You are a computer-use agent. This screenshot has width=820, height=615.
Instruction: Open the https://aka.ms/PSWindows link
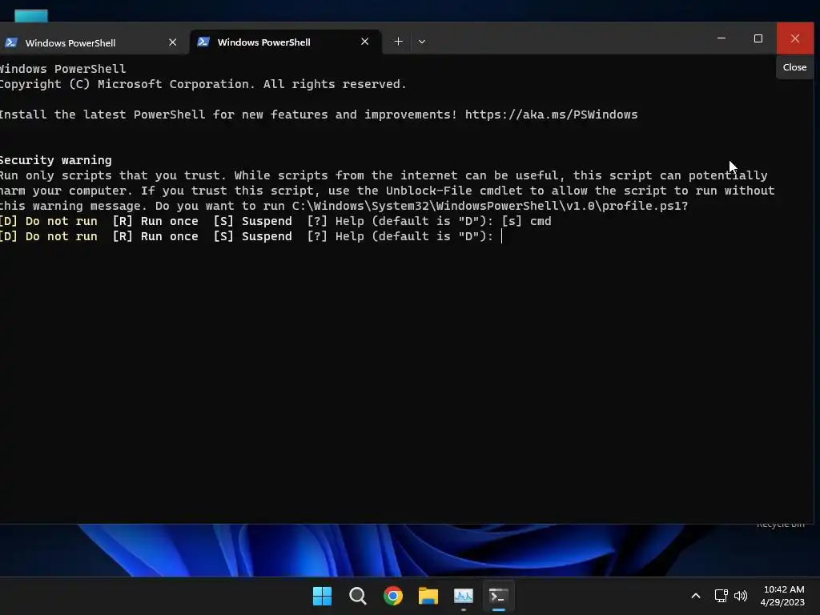tap(551, 115)
